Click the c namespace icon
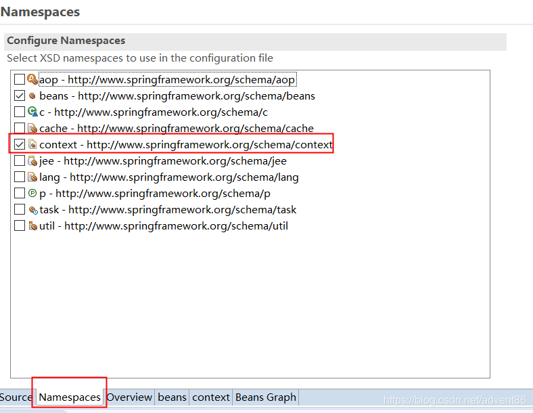Image resolution: width=533 pixels, height=413 pixels. (32, 112)
